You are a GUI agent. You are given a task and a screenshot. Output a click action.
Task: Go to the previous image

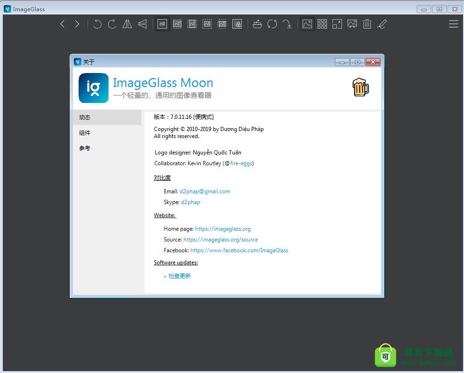(x=62, y=24)
